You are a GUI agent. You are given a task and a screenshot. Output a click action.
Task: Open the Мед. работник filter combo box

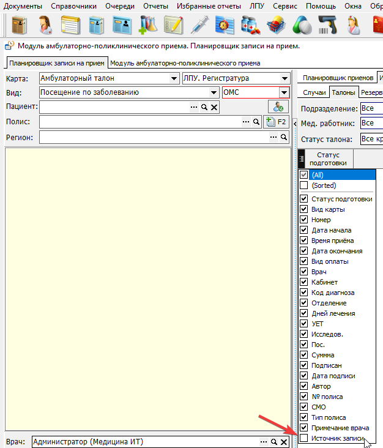pyautogui.click(x=371, y=123)
